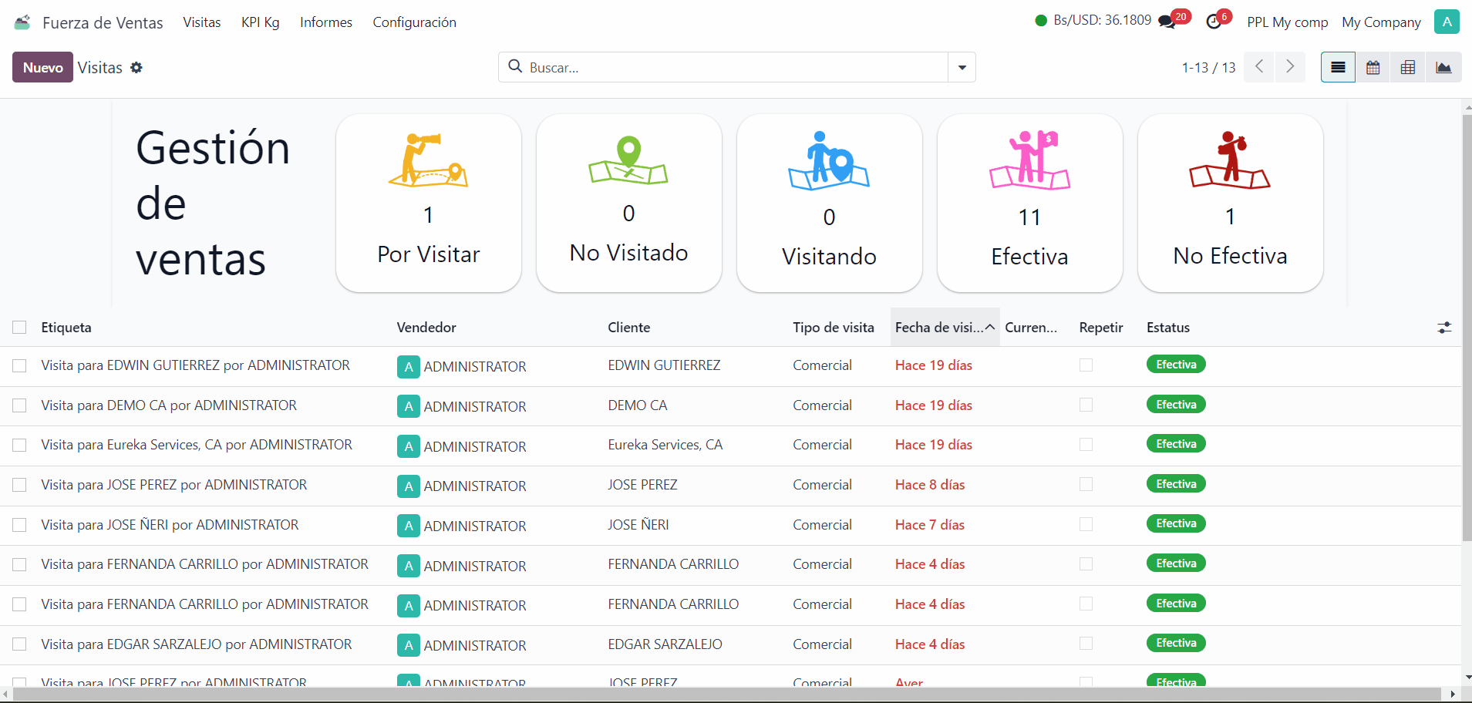Click the Nuevo button
This screenshot has height=703, width=1472.
[x=42, y=67]
